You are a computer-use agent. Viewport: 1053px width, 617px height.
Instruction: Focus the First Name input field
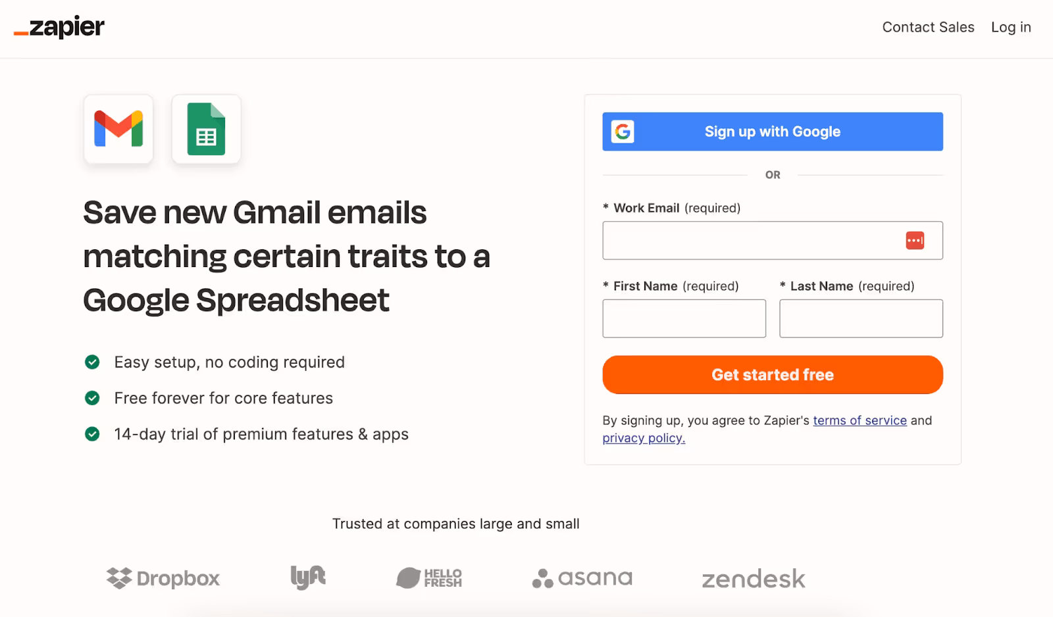pyautogui.click(x=684, y=318)
